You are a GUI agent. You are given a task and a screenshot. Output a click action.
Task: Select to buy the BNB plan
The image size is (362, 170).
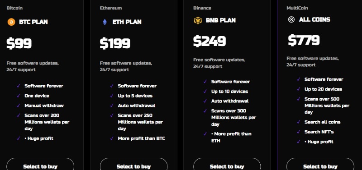pos(227,164)
